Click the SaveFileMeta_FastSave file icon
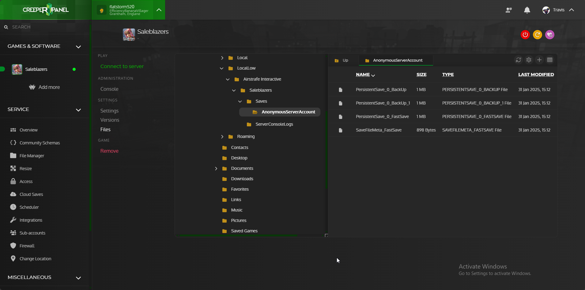The height and width of the screenshot is (290, 585). pos(341,130)
